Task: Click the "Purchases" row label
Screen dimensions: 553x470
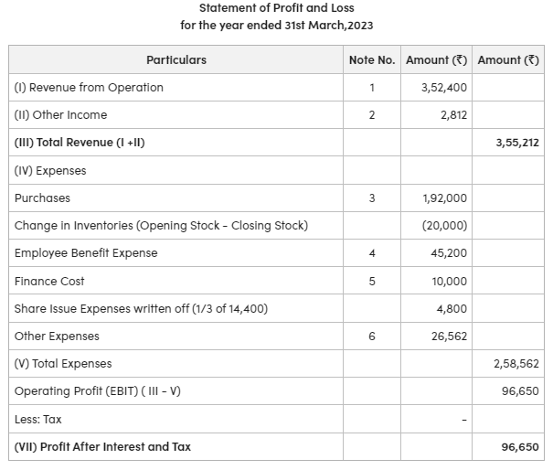Action: [42, 198]
